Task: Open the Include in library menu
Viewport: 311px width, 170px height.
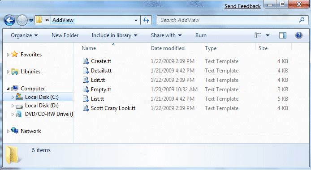Action: [x=114, y=35]
